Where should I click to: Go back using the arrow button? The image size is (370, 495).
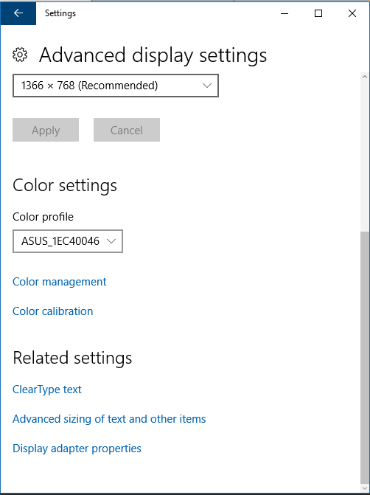[18, 13]
